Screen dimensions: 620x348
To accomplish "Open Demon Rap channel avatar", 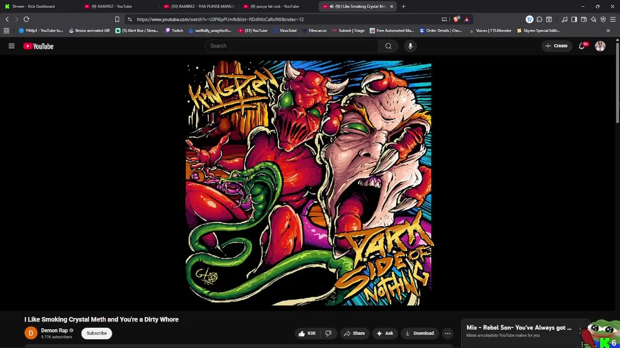I will tap(31, 333).
